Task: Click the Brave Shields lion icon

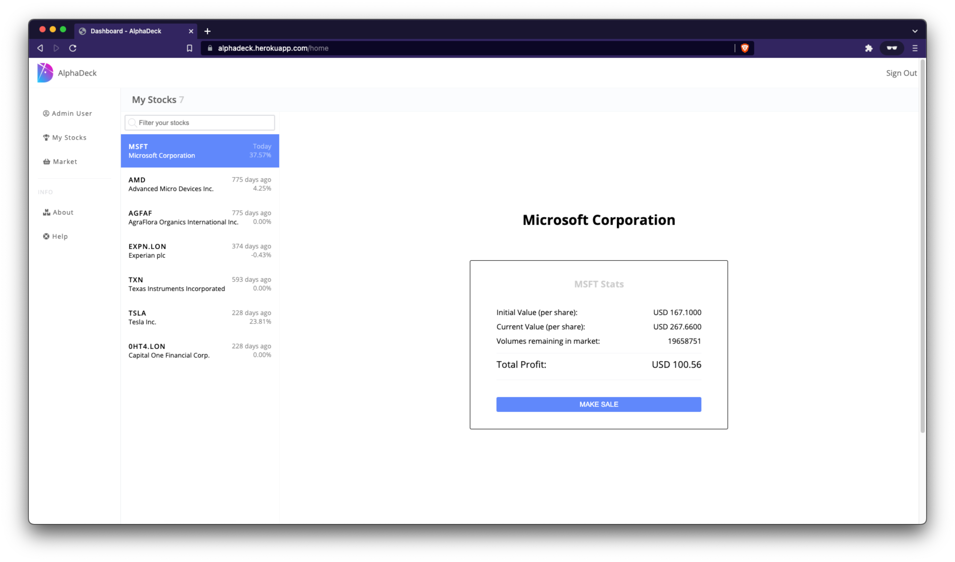Action: point(745,48)
